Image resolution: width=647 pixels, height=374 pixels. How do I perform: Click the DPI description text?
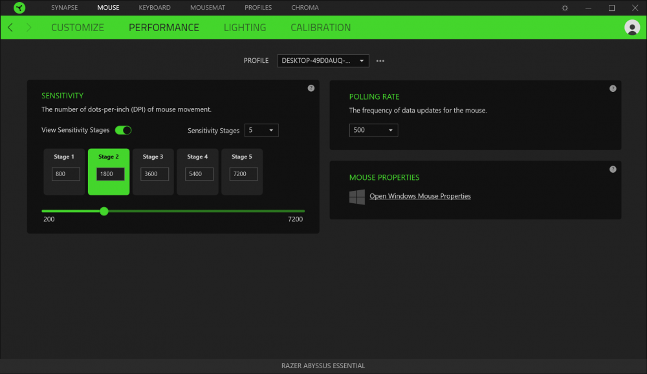[126, 109]
